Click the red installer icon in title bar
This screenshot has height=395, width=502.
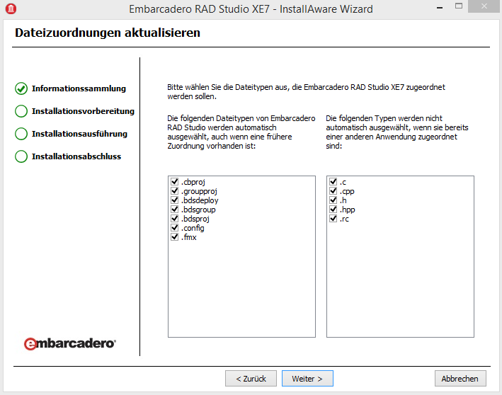[x=11, y=8]
